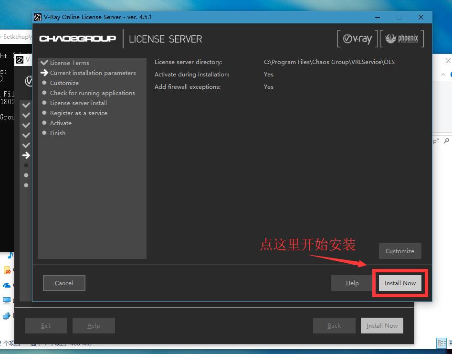Click the V-Ray License Server title bar icon

(x=38, y=17)
